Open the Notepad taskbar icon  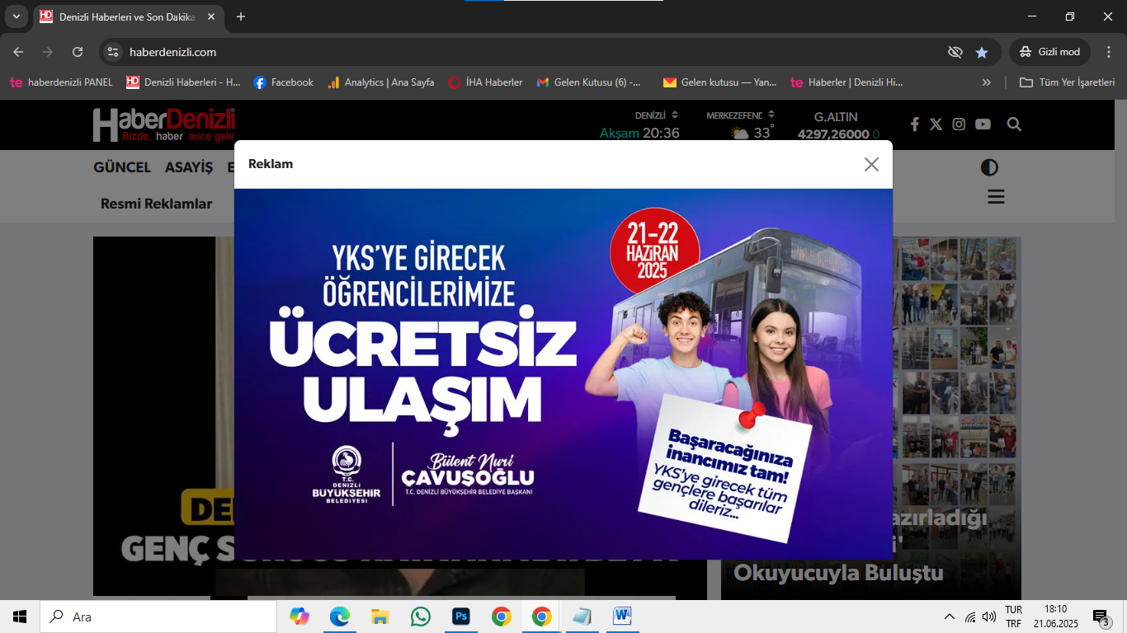tap(582, 617)
